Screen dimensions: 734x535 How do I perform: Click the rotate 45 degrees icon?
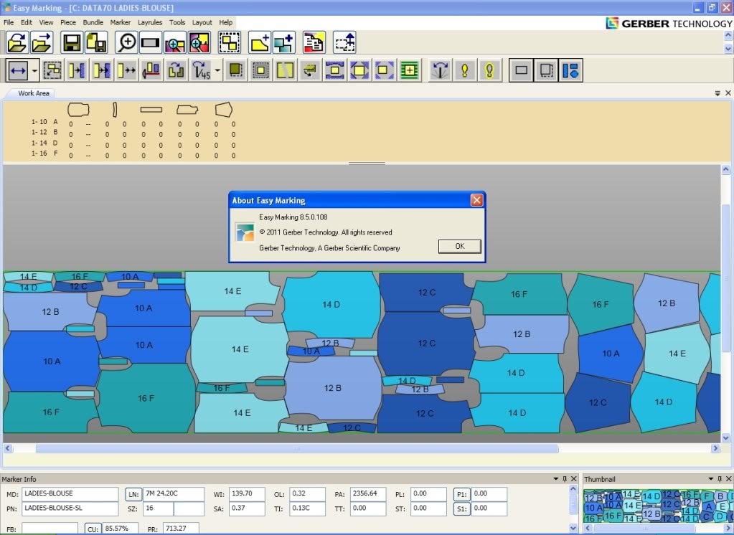pyautogui.click(x=202, y=71)
